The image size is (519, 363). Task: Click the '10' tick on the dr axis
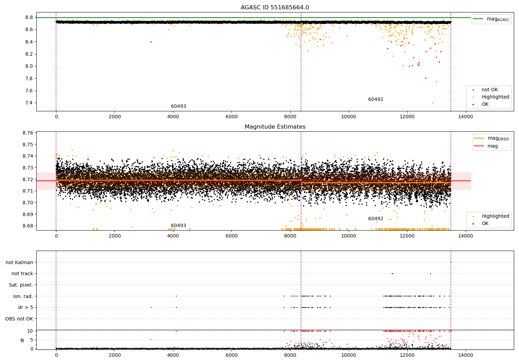30,331
